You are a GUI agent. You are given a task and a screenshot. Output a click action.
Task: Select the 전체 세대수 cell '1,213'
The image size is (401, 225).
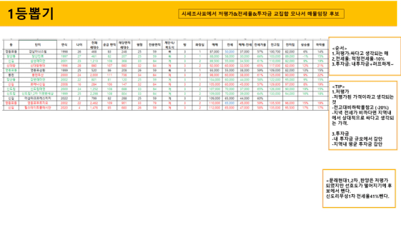(x=95, y=61)
